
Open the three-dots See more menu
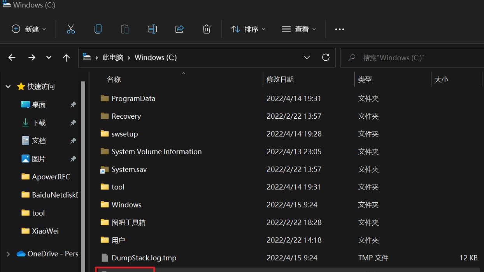(x=340, y=29)
